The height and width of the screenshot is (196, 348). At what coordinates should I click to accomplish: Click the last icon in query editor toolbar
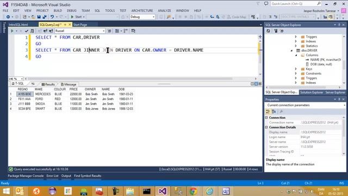133,31
